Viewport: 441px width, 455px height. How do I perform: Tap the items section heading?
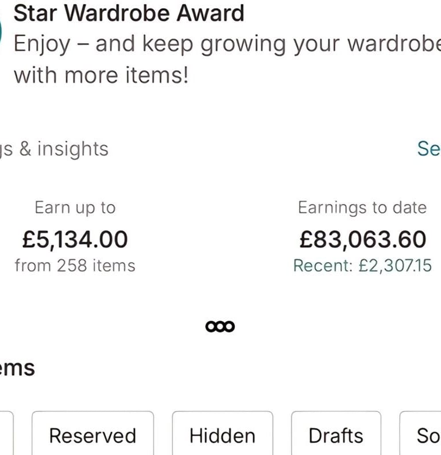pos(17,368)
